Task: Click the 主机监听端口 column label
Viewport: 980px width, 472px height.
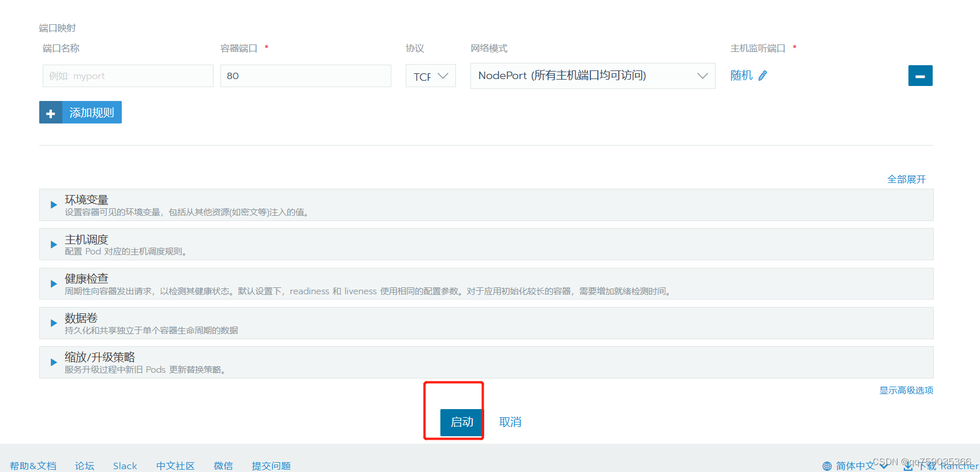Action: tap(758, 48)
